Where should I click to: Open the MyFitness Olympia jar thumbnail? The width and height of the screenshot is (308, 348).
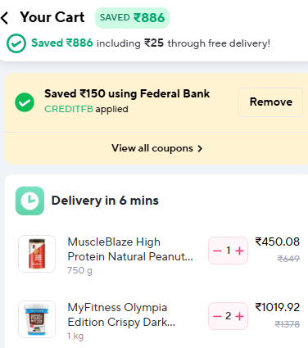click(x=37, y=319)
